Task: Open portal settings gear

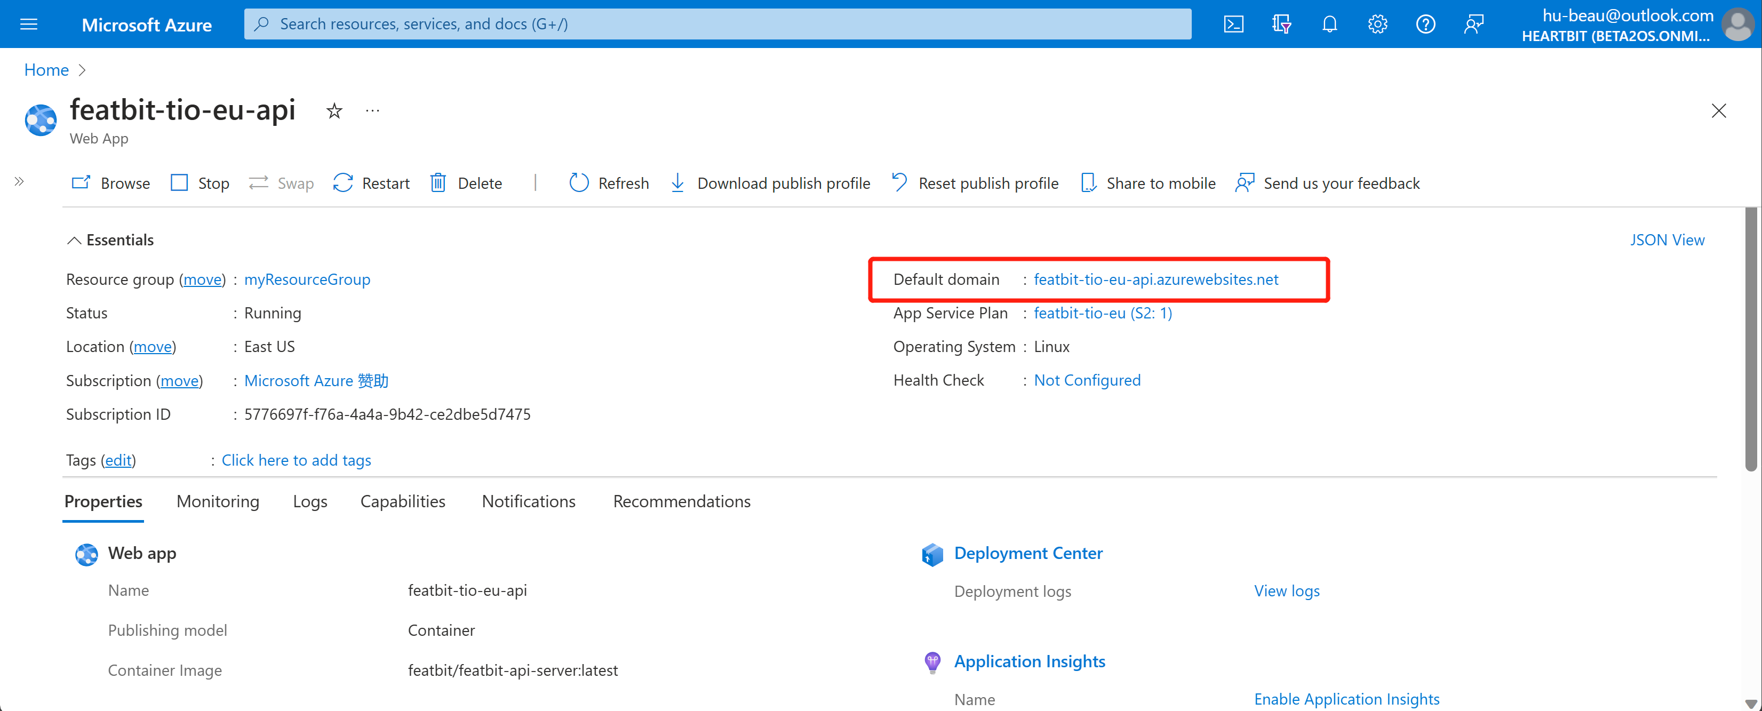Action: tap(1377, 25)
